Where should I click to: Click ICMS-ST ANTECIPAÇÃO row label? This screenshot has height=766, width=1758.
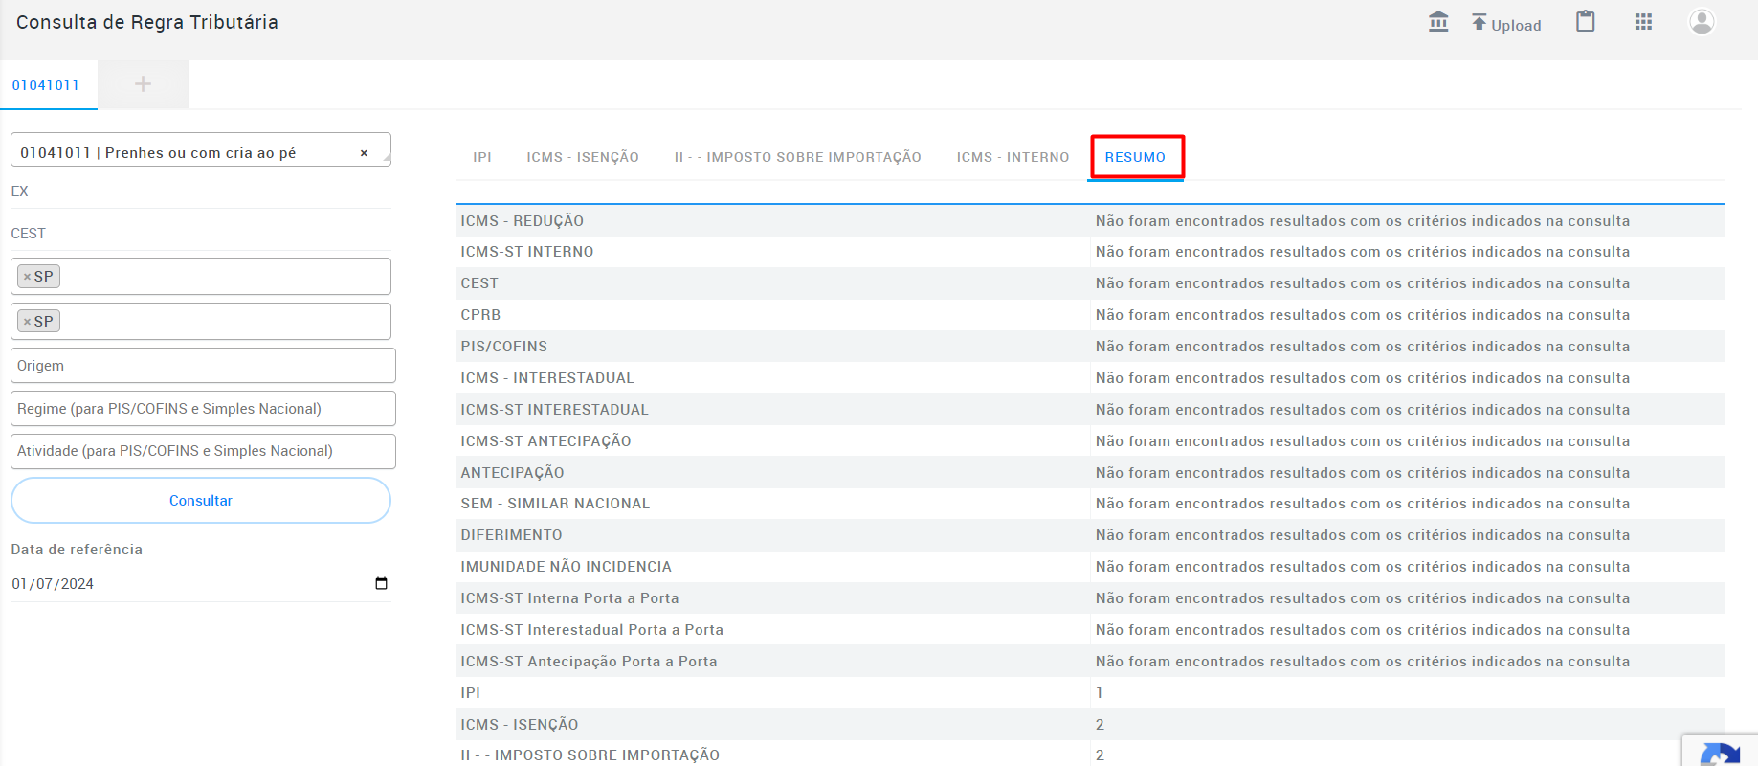click(x=546, y=441)
